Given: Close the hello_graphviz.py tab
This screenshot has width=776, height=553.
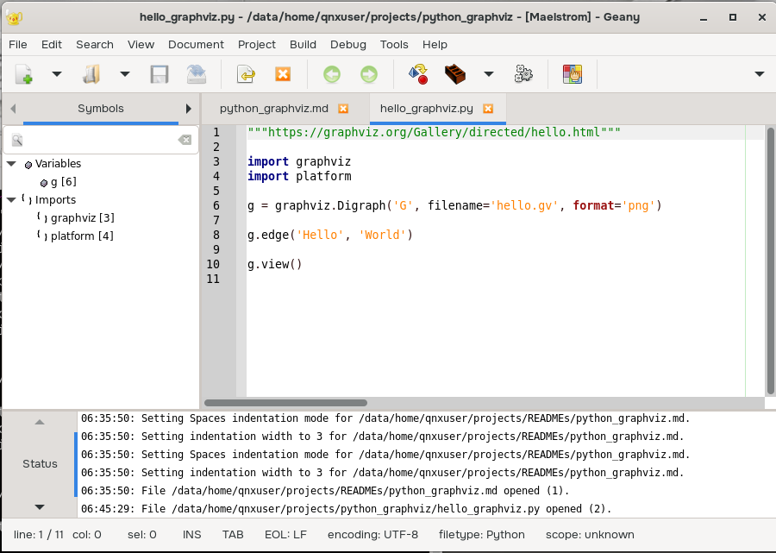Looking at the screenshot, I should coord(488,109).
